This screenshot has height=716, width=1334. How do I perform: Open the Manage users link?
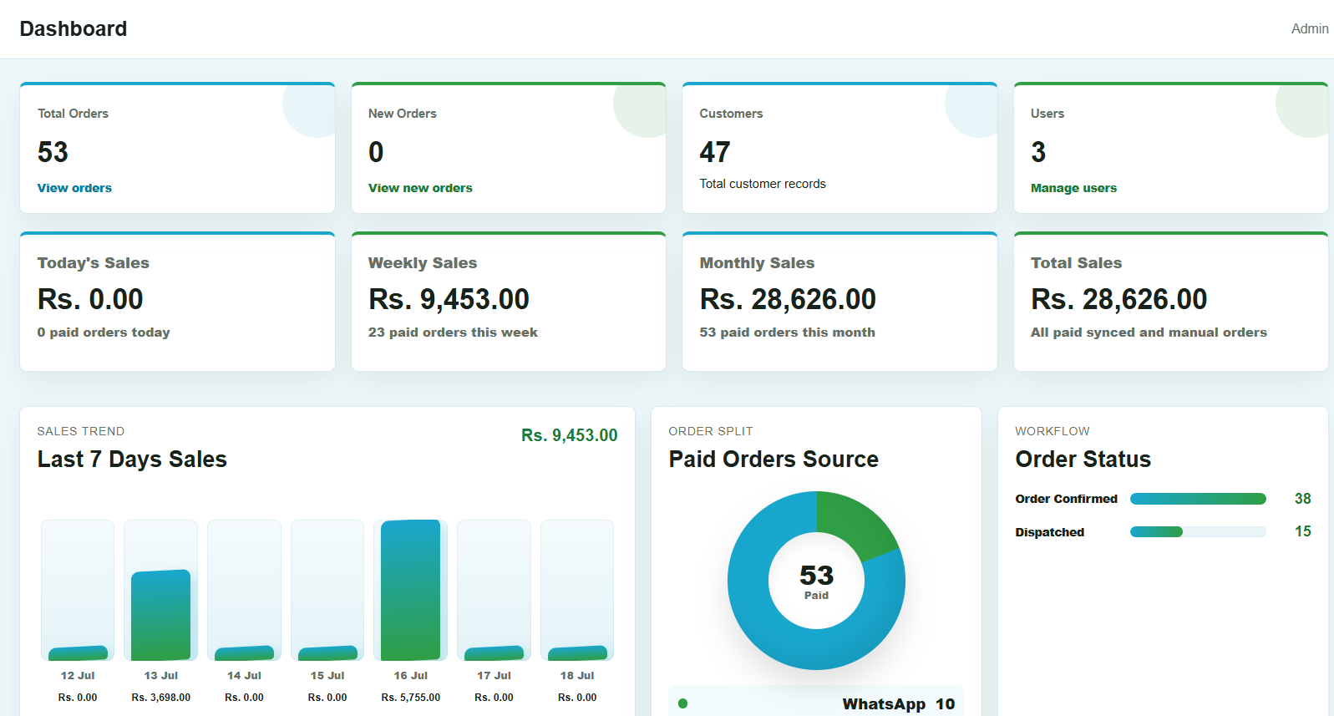(1073, 188)
